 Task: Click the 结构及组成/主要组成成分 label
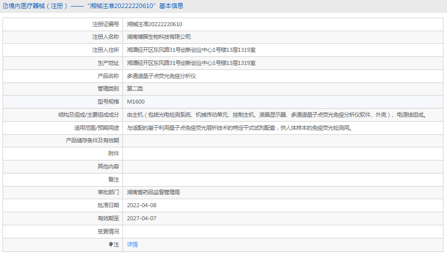89,115
